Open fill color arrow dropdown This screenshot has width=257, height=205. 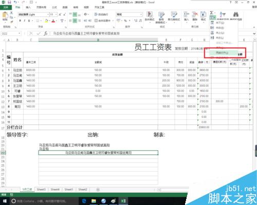point(49,20)
